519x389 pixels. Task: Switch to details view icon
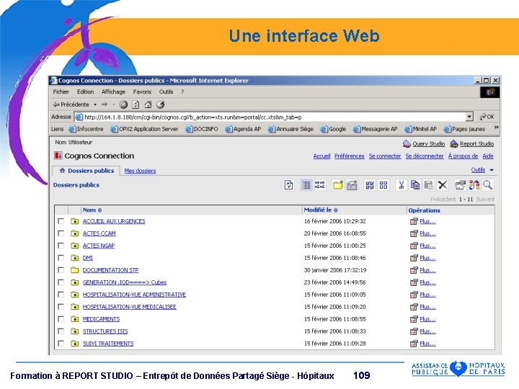tap(320, 185)
